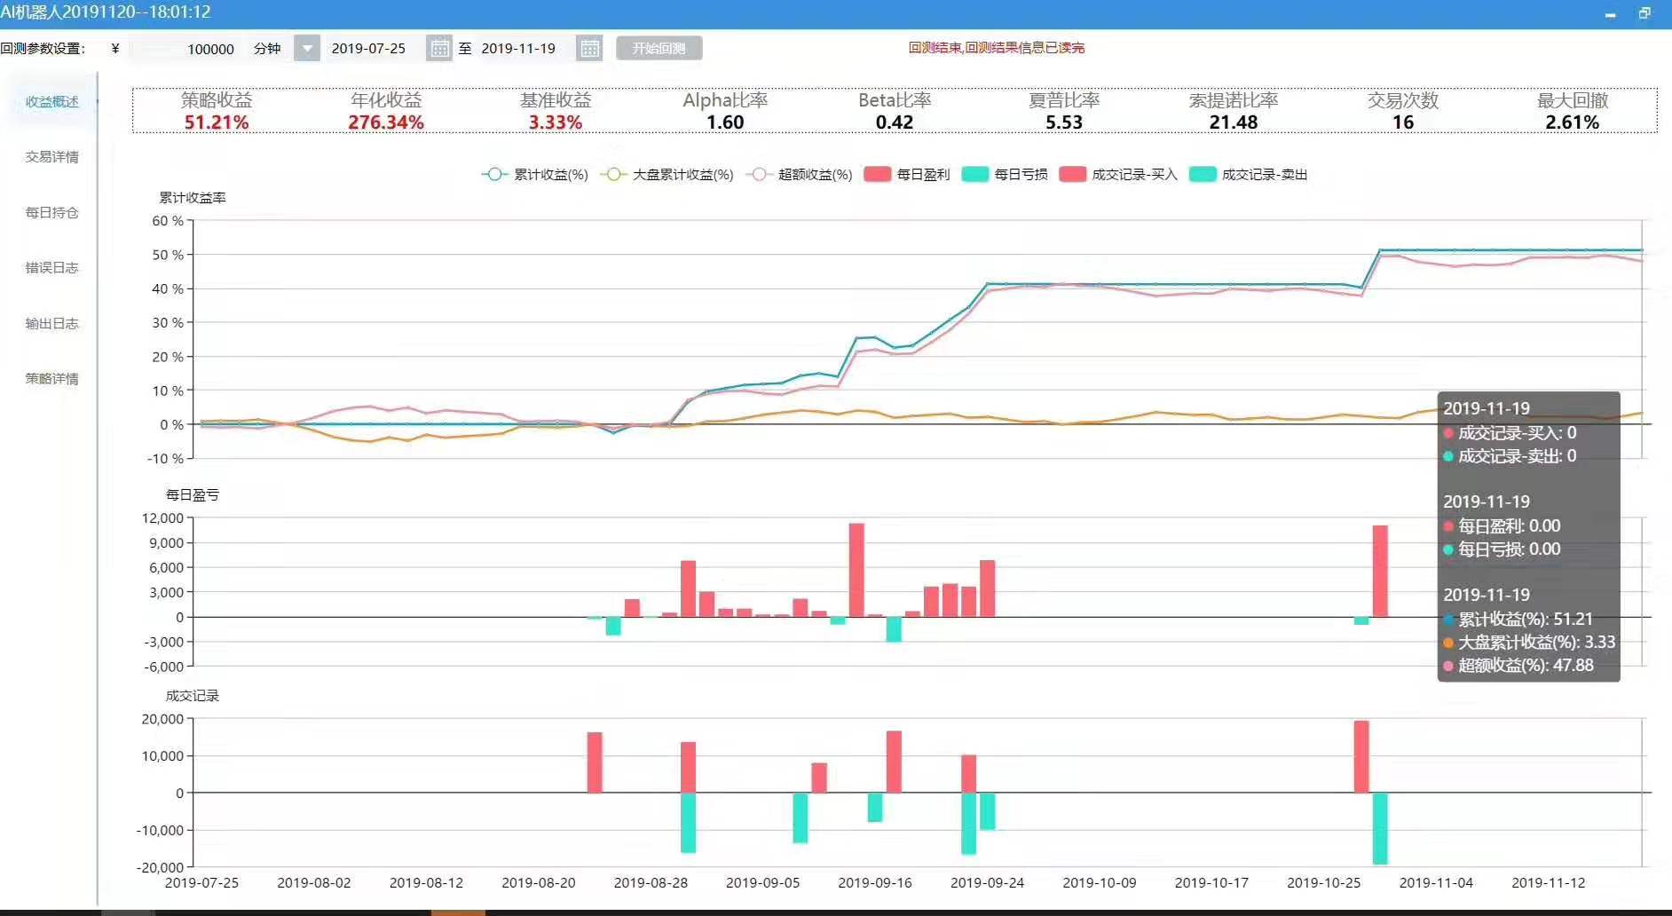Toggle the 累计收益(%) legend series

(534, 175)
